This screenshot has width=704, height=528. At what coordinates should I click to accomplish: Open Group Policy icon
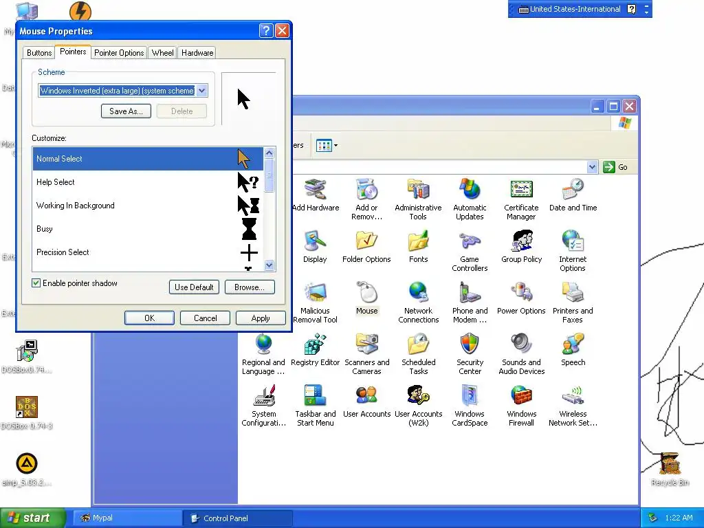point(521,241)
